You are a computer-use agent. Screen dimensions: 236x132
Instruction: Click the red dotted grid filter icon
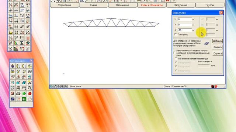point(28,38)
